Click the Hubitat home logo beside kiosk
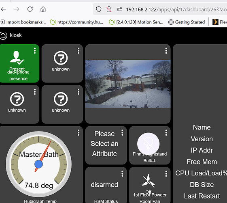227x203 pixels. pyautogui.click(x=3, y=35)
